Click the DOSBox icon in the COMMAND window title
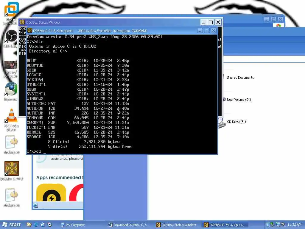Viewport: 305px width, 229px height. click(30, 31)
